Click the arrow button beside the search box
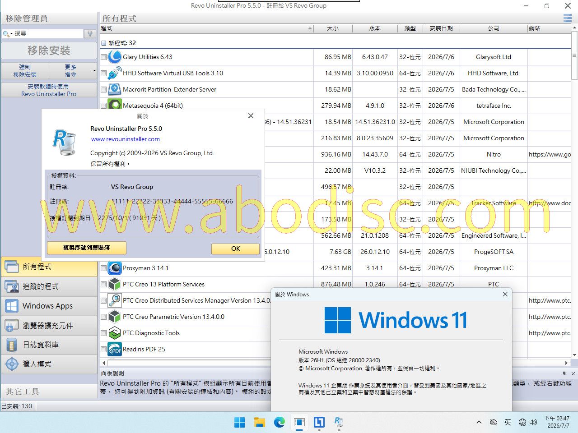This screenshot has height=433, width=578. click(x=90, y=33)
